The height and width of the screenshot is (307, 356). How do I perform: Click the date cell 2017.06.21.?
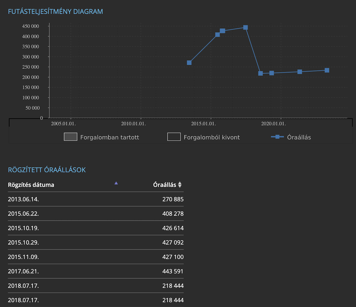(23, 271)
